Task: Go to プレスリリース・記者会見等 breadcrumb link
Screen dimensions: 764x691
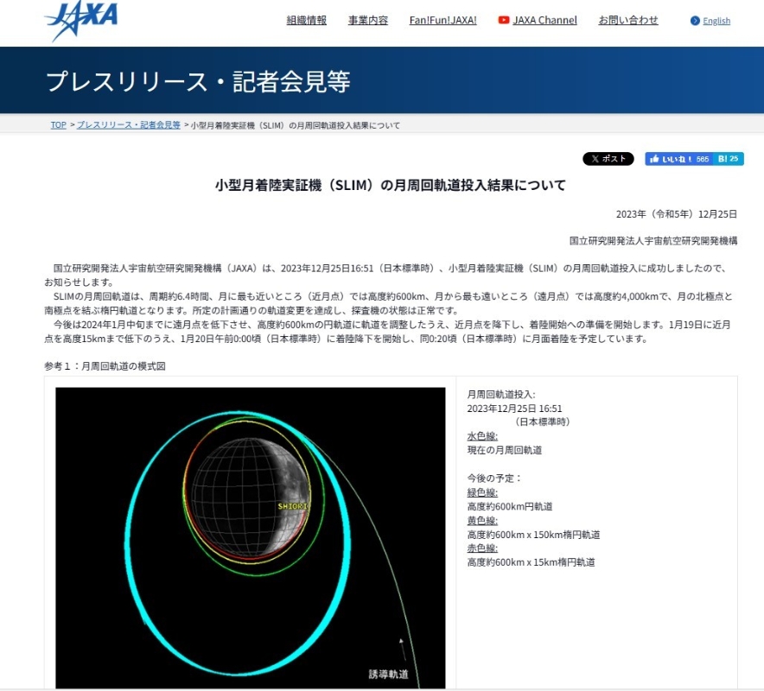Action: [128, 125]
